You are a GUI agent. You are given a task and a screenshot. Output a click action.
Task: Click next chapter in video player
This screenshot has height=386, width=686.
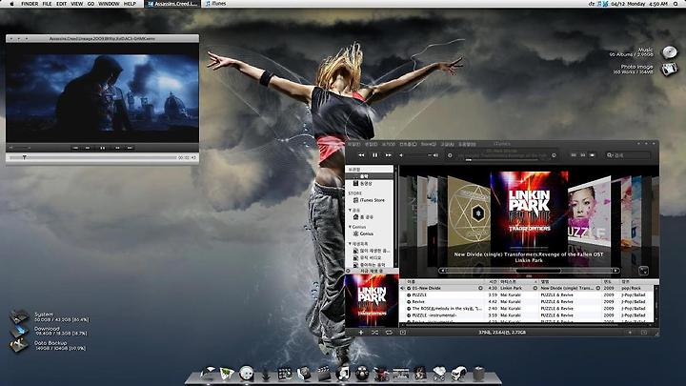(x=130, y=148)
